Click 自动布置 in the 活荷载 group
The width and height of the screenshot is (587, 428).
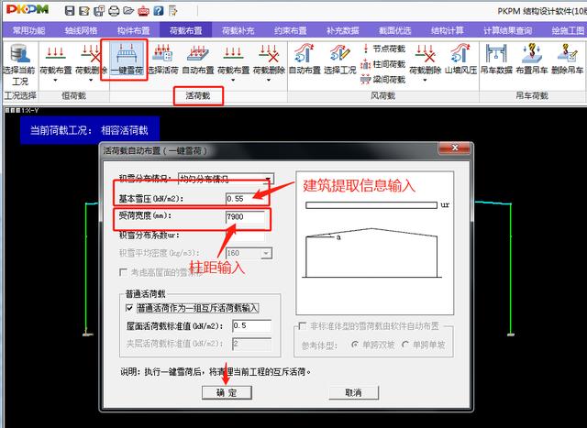[198, 59]
